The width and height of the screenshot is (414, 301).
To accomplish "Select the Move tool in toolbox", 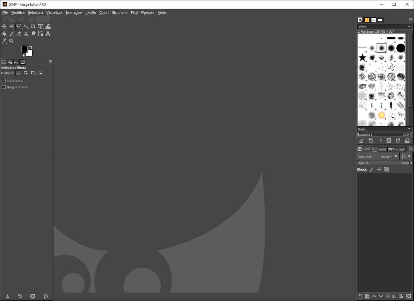I will click(x=4, y=26).
